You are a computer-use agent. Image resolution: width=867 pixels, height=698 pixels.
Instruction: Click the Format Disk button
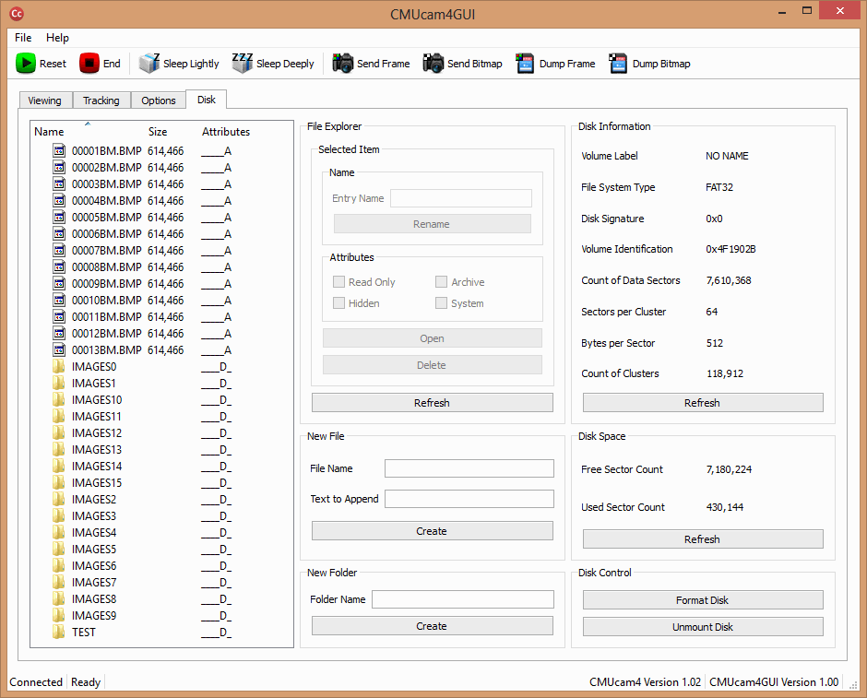(x=703, y=599)
